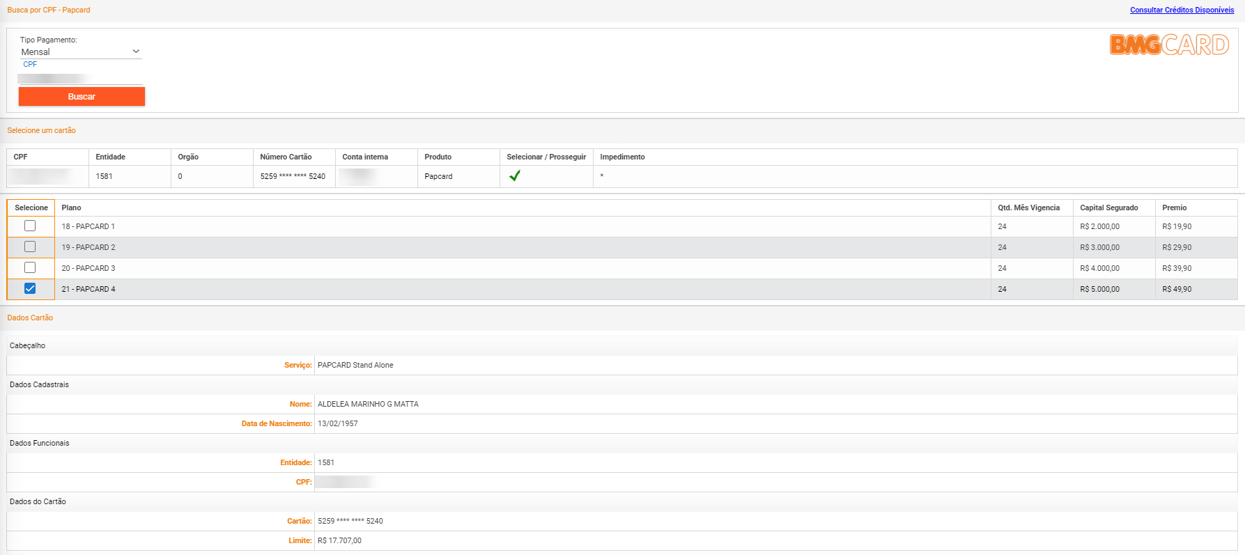Click the Selecione column header
The image size is (1245, 555).
31,208
